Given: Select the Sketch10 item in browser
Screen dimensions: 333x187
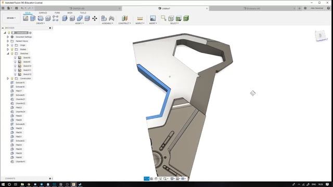Looking at the screenshot, I should pos(27,66).
